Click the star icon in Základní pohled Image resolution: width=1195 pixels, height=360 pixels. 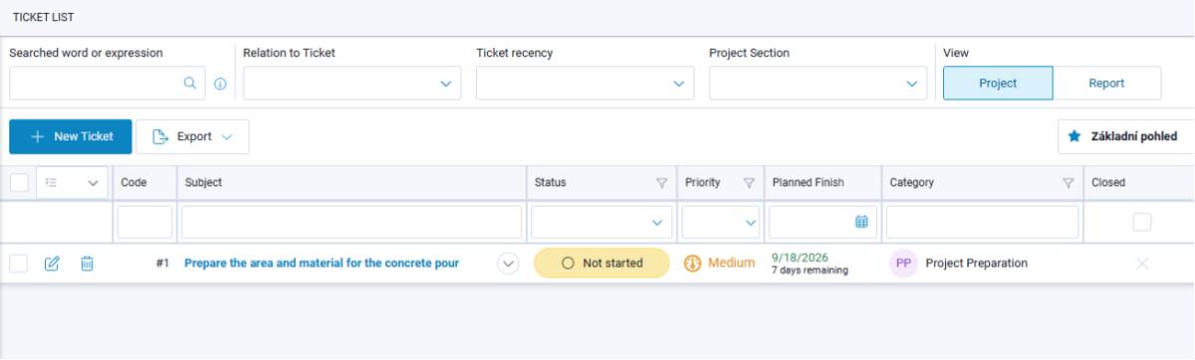[1075, 136]
